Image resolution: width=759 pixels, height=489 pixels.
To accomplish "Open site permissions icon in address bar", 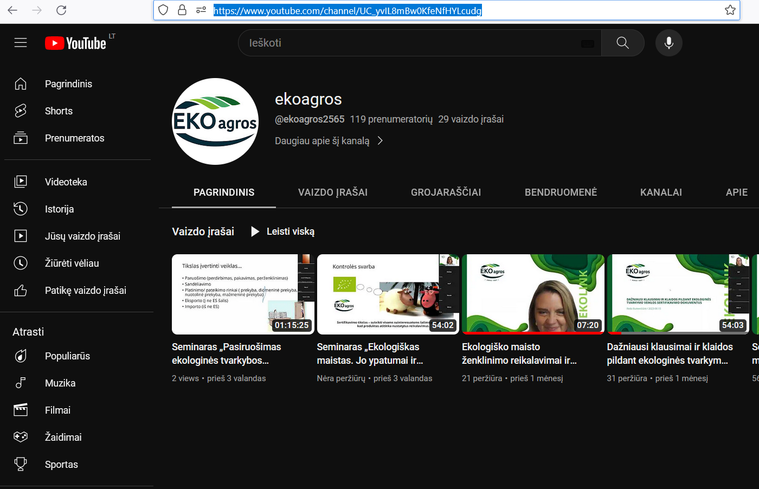I will click(201, 10).
